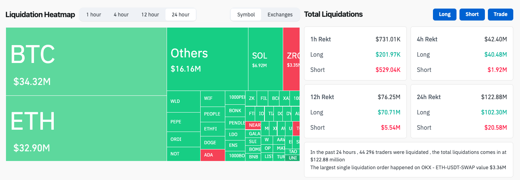Click the red ZRO tile

coord(291,59)
